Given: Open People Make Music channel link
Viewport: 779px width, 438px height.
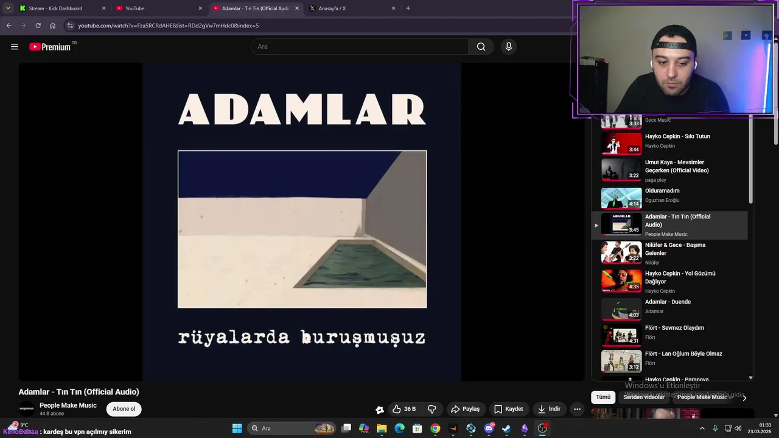Looking at the screenshot, I should click(x=68, y=405).
